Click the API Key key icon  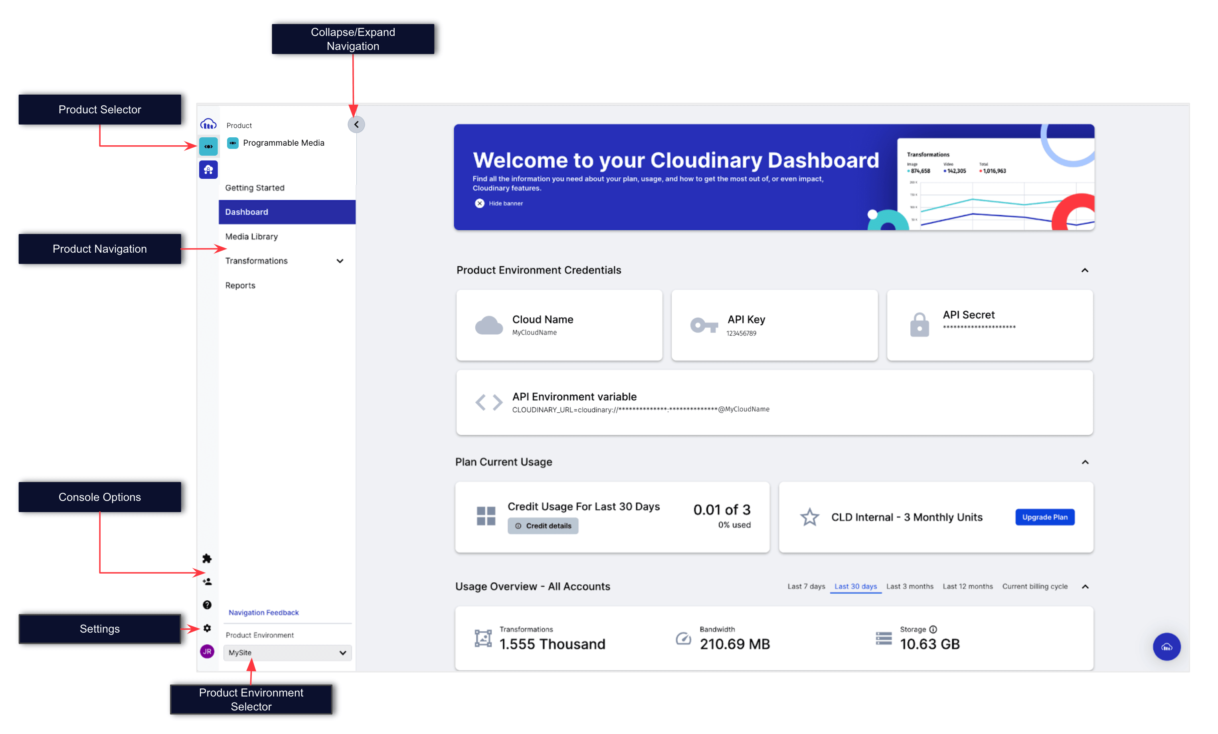pyautogui.click(x=704, y=325)
